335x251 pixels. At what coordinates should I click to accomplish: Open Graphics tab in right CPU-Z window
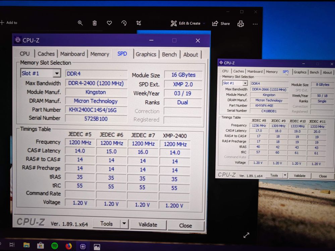click(x=300, y=72)
